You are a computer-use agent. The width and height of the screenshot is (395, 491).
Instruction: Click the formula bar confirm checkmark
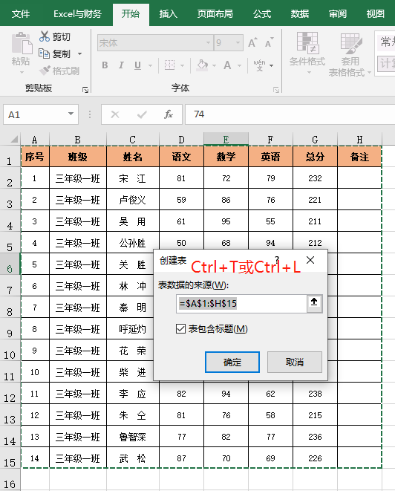click(142, 114)
